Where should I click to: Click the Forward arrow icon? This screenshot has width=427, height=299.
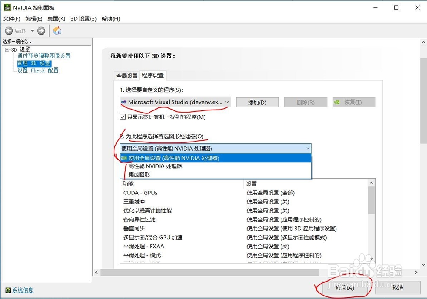(41, 31)
